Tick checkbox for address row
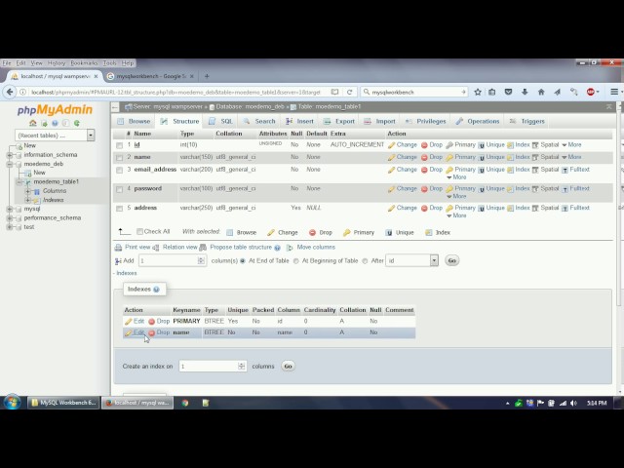Viewport: 624px width, 468px height. click(119, 208)
